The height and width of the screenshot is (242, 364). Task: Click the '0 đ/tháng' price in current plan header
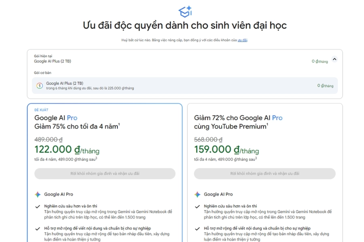[320, 61]
